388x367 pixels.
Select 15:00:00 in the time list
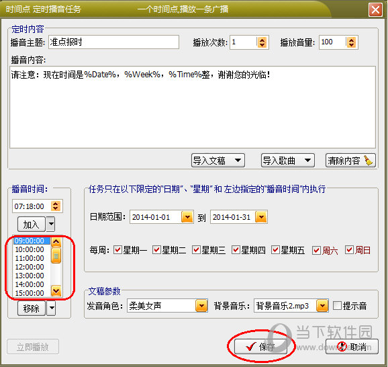[x=32, y=293]
